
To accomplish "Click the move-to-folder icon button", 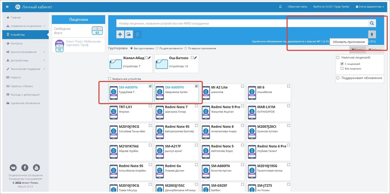I will click(129, 35).
